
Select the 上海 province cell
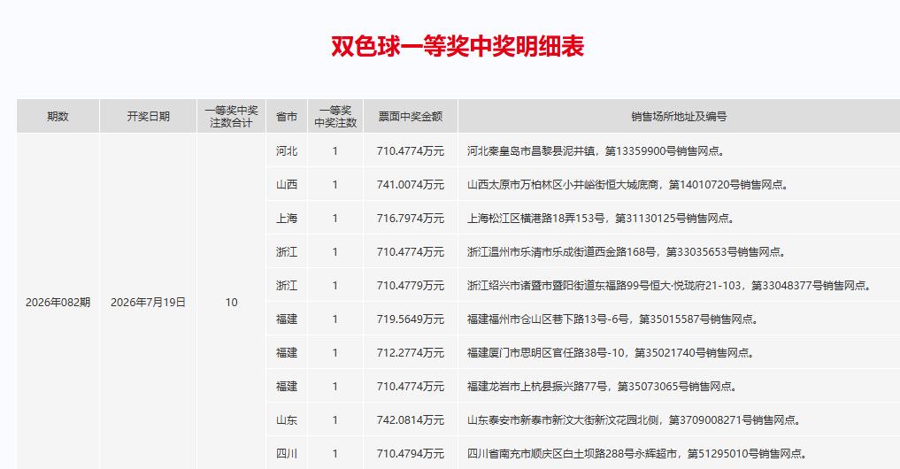tap(287, 219)
